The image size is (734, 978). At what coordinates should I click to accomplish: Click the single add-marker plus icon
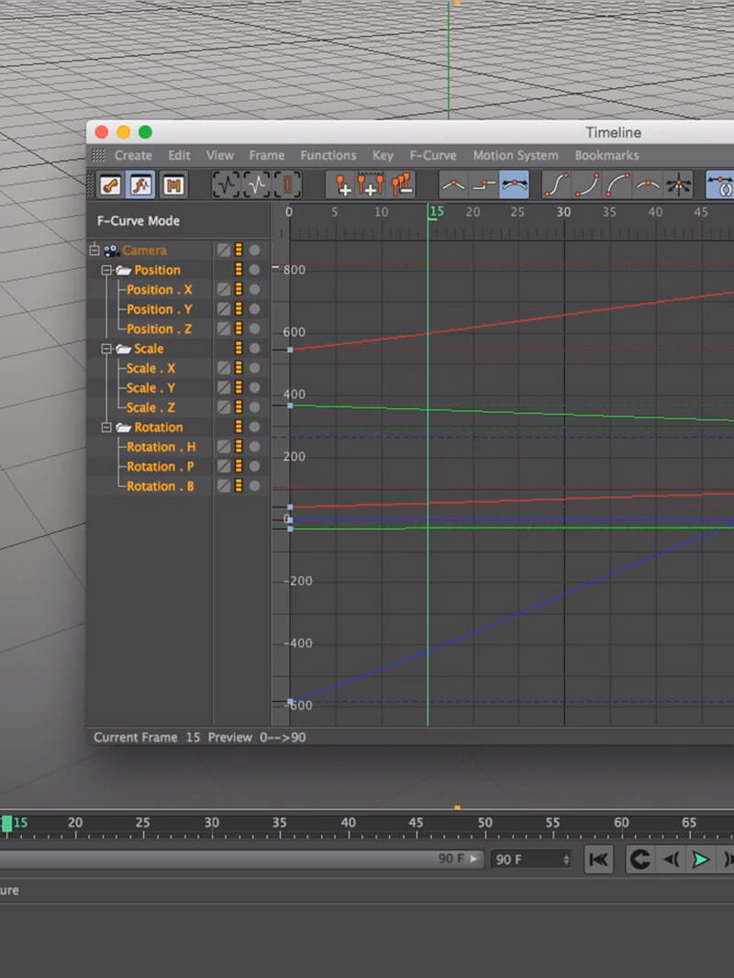pyautogui.click(x=342, y=185)
